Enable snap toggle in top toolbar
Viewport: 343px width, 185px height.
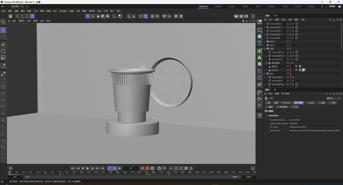(x=129, y=16)
